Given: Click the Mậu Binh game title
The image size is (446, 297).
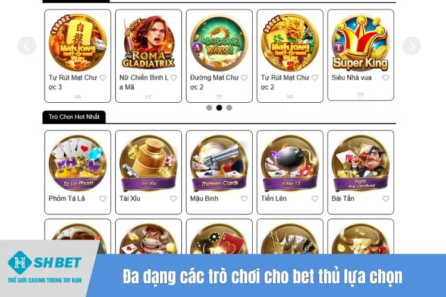Looking at the screenshot, I should (x=204, y=198).
